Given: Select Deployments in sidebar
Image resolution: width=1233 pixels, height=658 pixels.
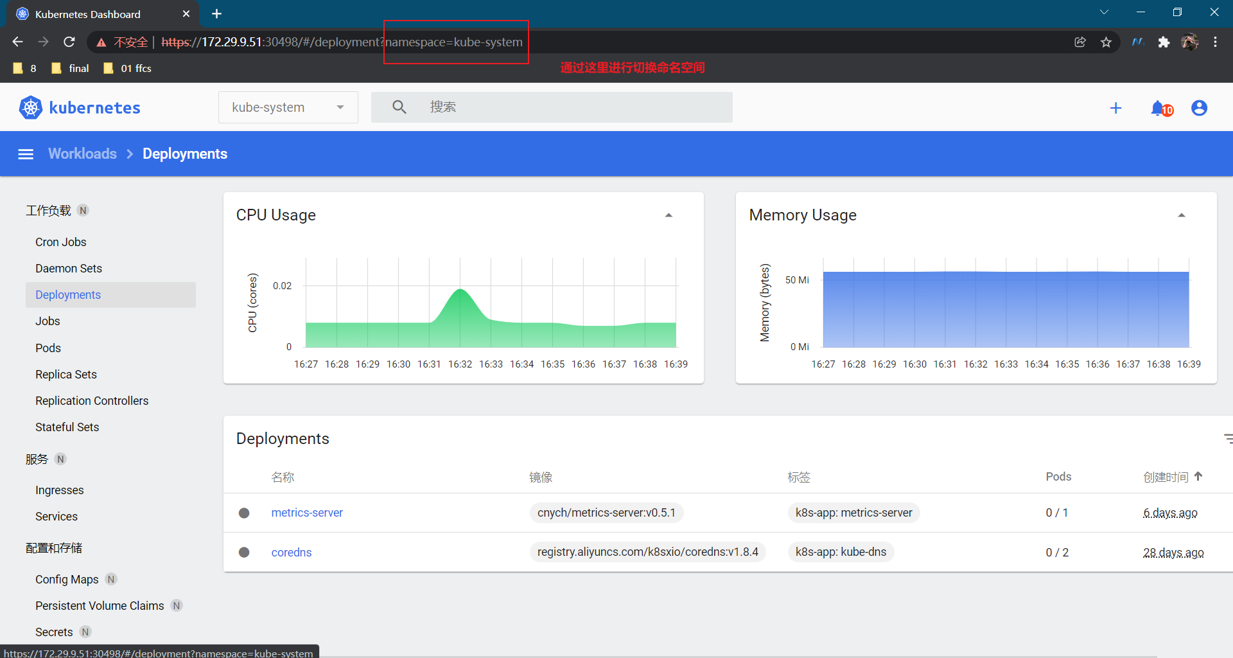Looking at the screenshot, I should (x=110, y=295).
